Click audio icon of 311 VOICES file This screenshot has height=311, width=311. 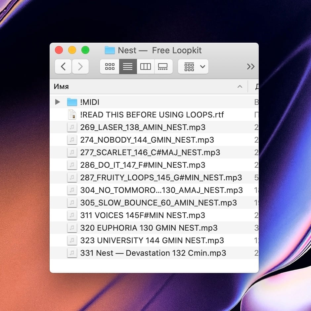(x=72, y=215)
